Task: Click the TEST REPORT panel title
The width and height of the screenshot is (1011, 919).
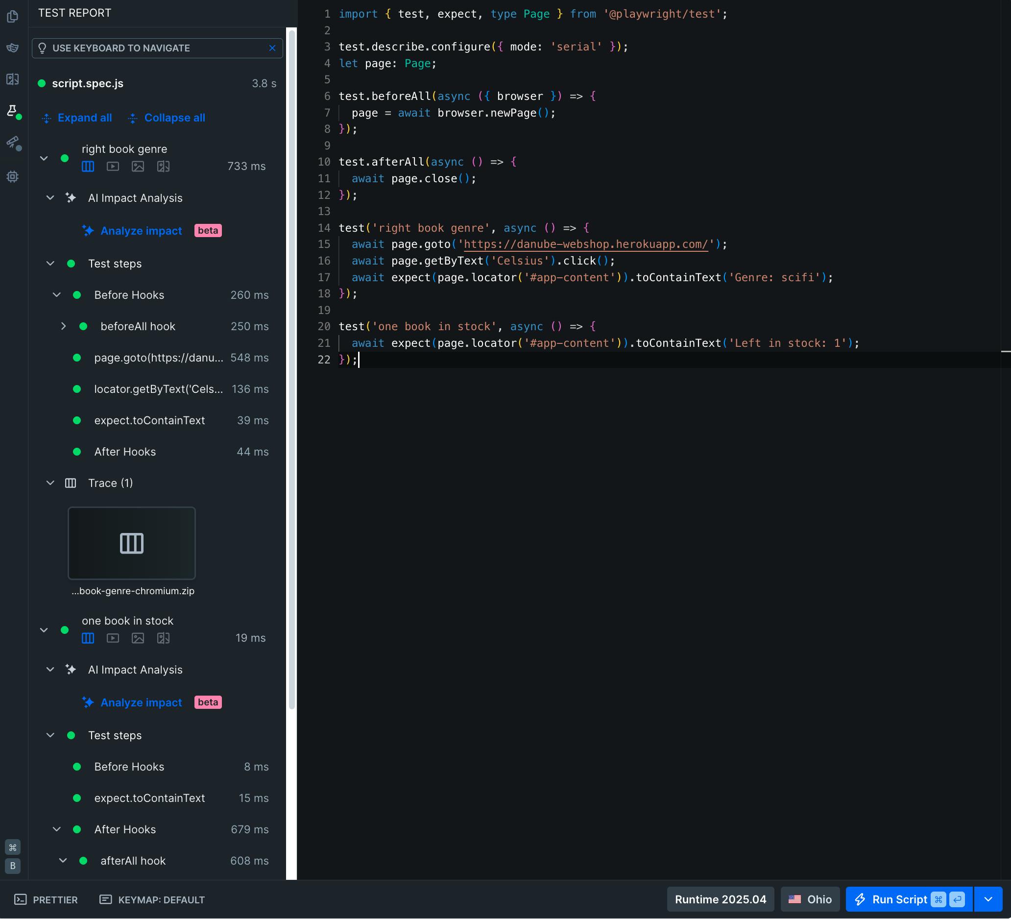Action: [75, 13]
